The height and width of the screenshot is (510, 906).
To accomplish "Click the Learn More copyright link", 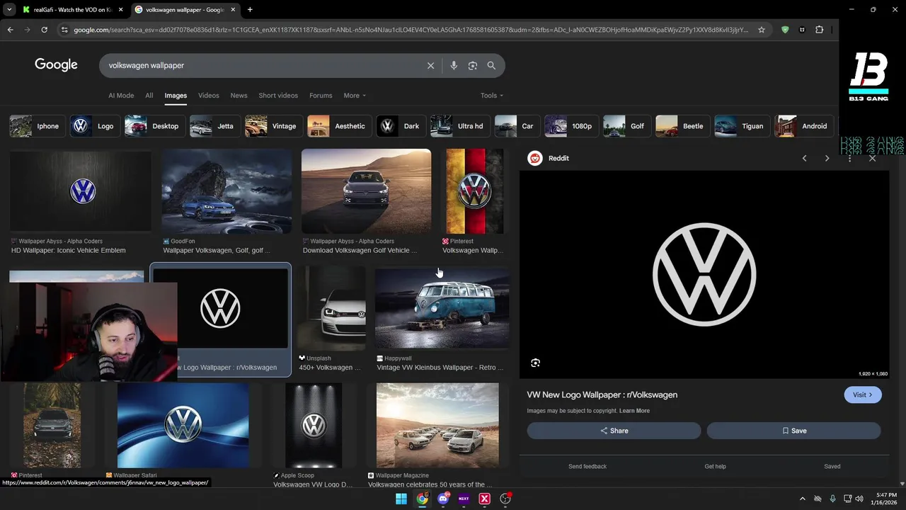I will (634, 411).
